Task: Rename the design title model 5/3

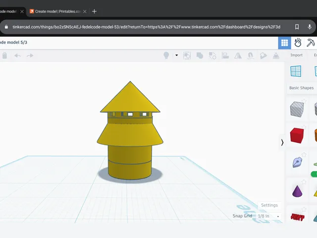Action: (x=13, y=42)
